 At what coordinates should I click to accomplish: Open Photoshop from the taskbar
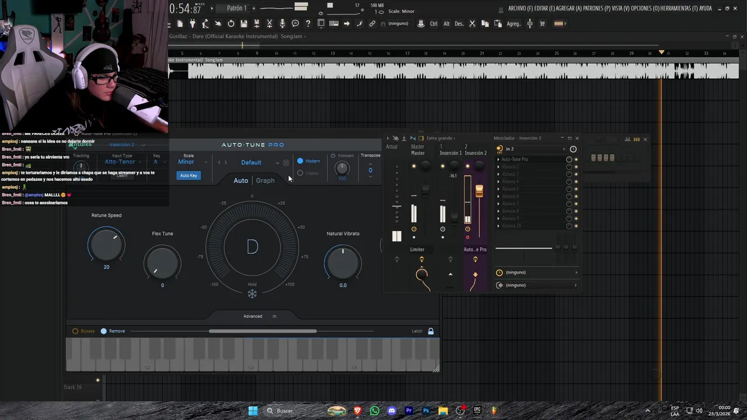[x=426, y=411]
